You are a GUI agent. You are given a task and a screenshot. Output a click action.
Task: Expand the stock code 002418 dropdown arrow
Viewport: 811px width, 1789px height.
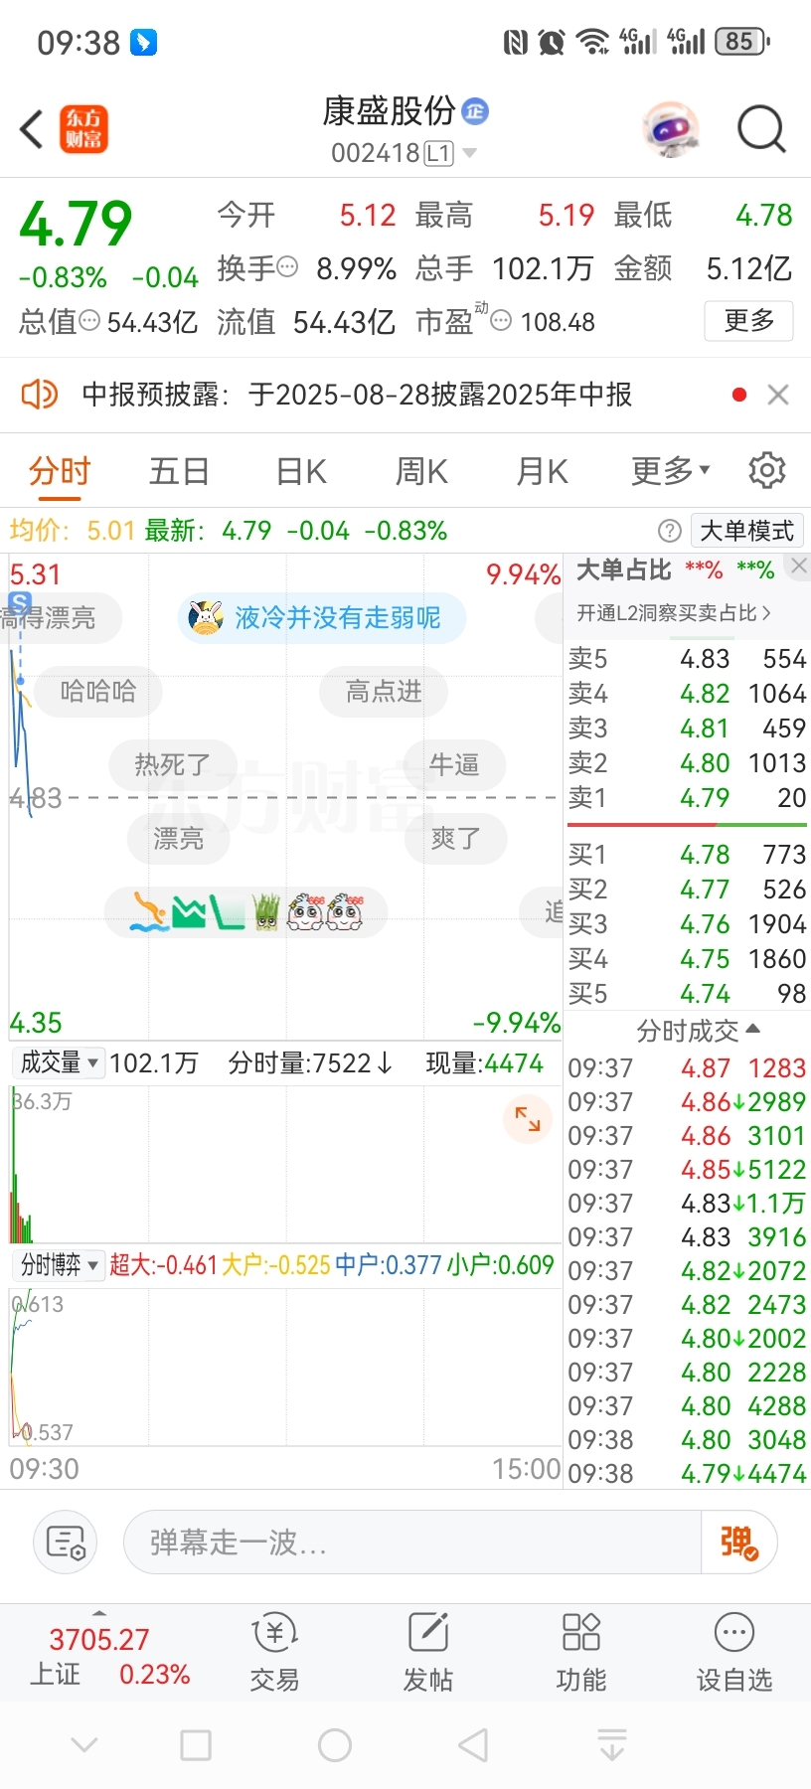pyautogui.click(x=469, y=153)
